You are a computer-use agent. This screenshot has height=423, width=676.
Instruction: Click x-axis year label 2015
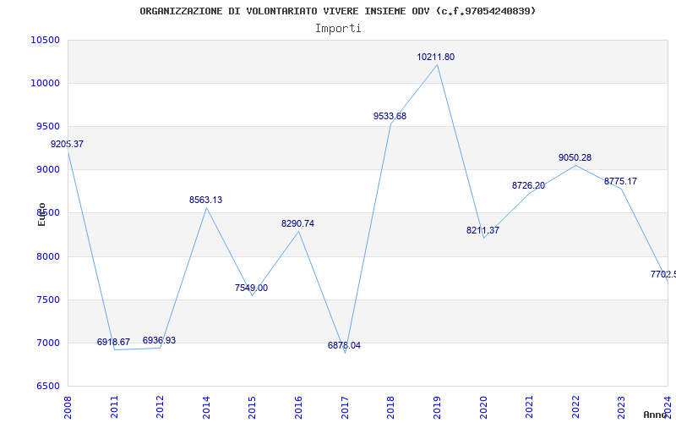click(x=253, y=408)
